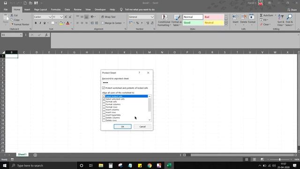This screenshot has width=300, height=169.
Task: Add a new sheet
Action: pyautogui.click(x=35, y=155)
